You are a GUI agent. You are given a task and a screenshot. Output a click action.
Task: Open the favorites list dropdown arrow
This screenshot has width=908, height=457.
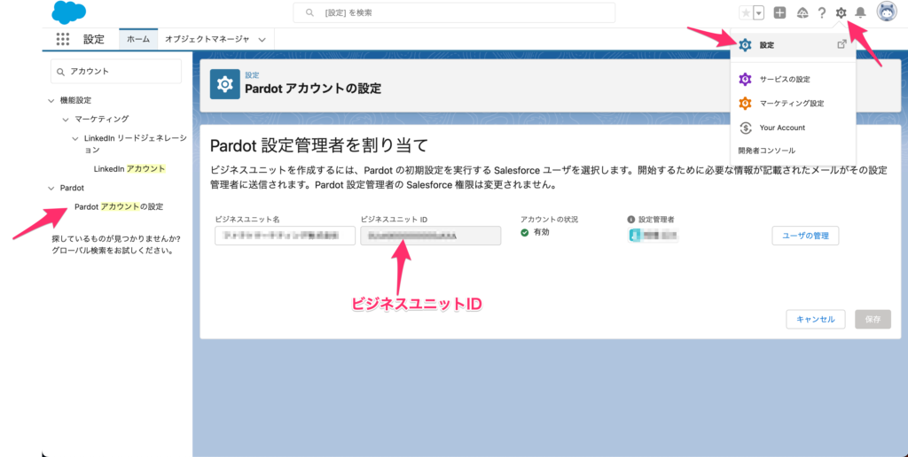[x=759, y=12]
